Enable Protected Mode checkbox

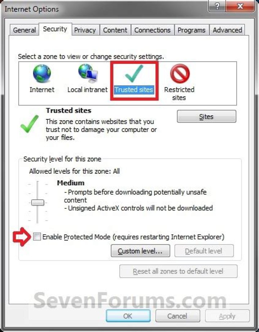point(37,236)
